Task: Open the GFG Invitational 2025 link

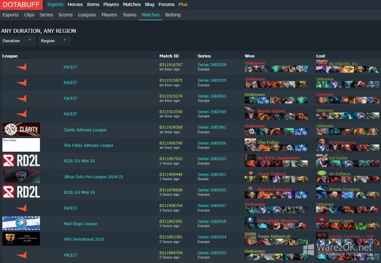Action: (84, 239)
